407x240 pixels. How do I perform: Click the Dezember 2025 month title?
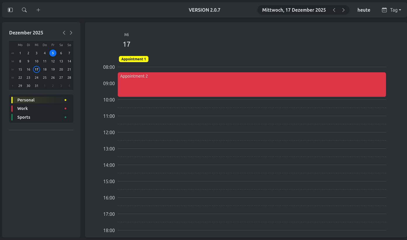26,33
